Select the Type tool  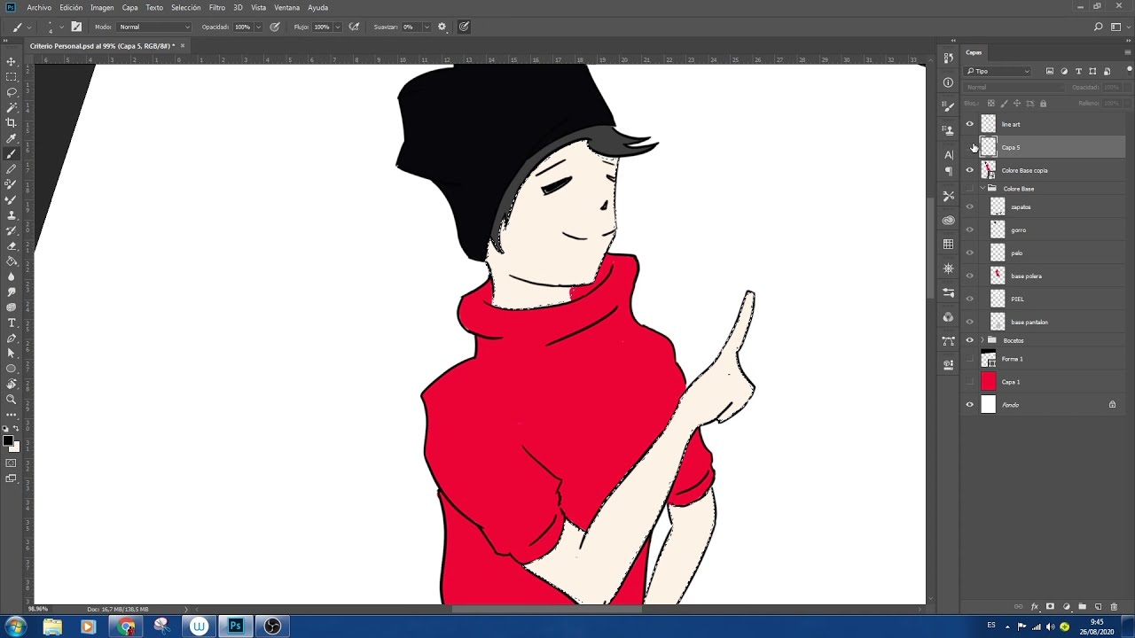(x=12, y=323)
